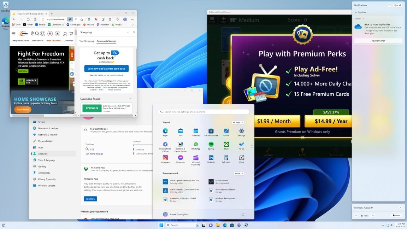Click the Windows Start button on taskbar

161,225
